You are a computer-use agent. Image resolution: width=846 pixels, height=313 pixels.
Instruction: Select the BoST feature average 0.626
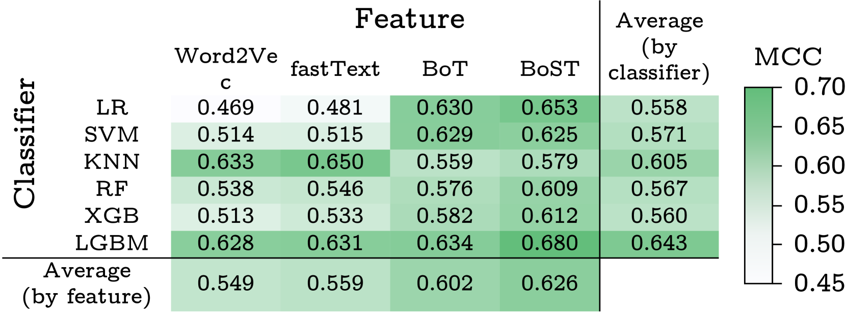point(549,283)
